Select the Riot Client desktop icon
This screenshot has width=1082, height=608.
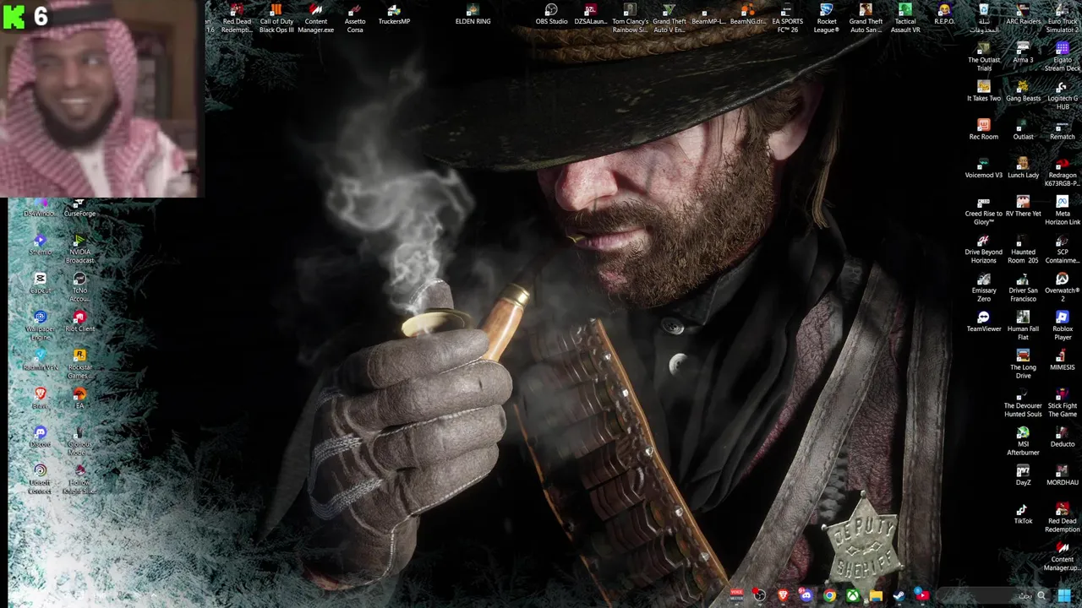[x=79, y=322]
